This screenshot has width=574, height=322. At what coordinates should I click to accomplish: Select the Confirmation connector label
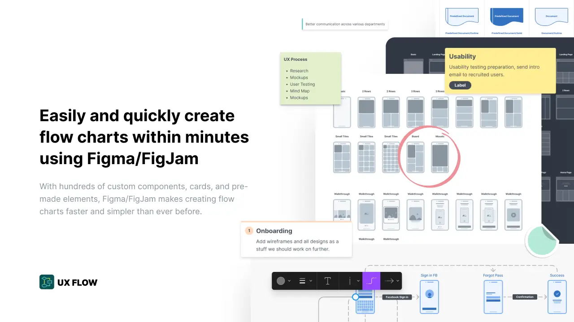point(525,297)
